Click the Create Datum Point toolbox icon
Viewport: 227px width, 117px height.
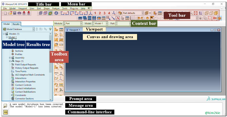pos(56,73)
